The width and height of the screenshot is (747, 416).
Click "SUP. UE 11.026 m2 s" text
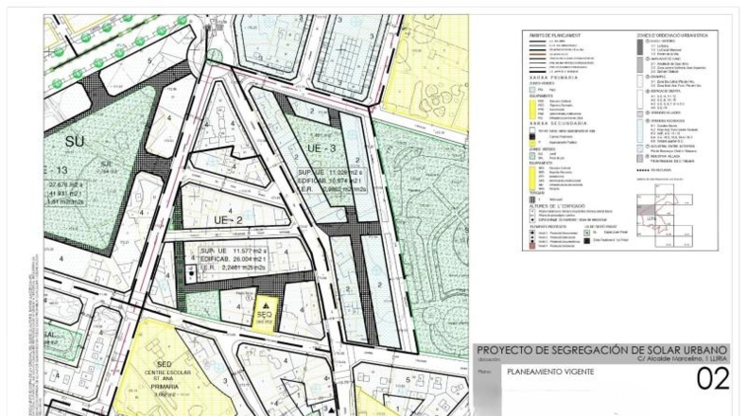332,172
